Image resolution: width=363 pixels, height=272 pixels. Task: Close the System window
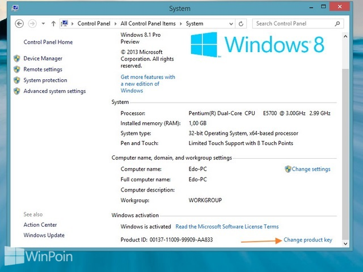(340, 7)
